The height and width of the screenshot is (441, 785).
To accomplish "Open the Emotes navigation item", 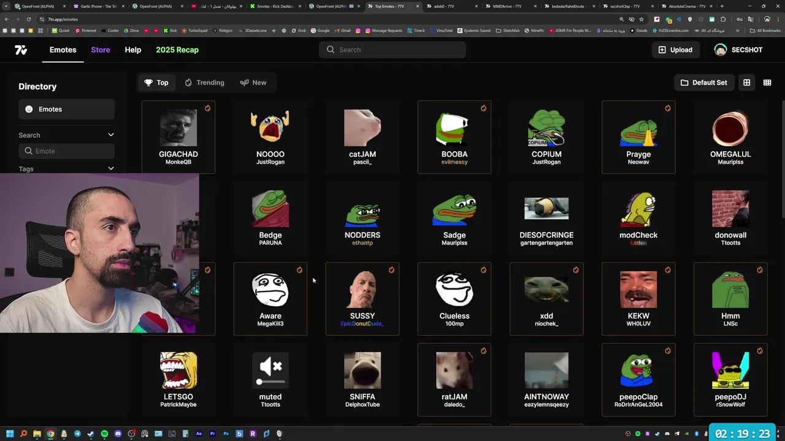I will tap(63, 50).
